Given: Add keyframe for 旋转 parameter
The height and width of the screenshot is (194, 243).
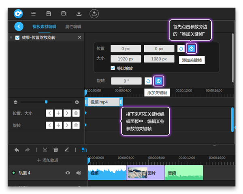Looking at the screenshot, I should 158,81.
